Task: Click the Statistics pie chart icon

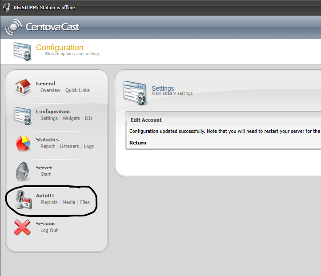Action: coord(23,144)
